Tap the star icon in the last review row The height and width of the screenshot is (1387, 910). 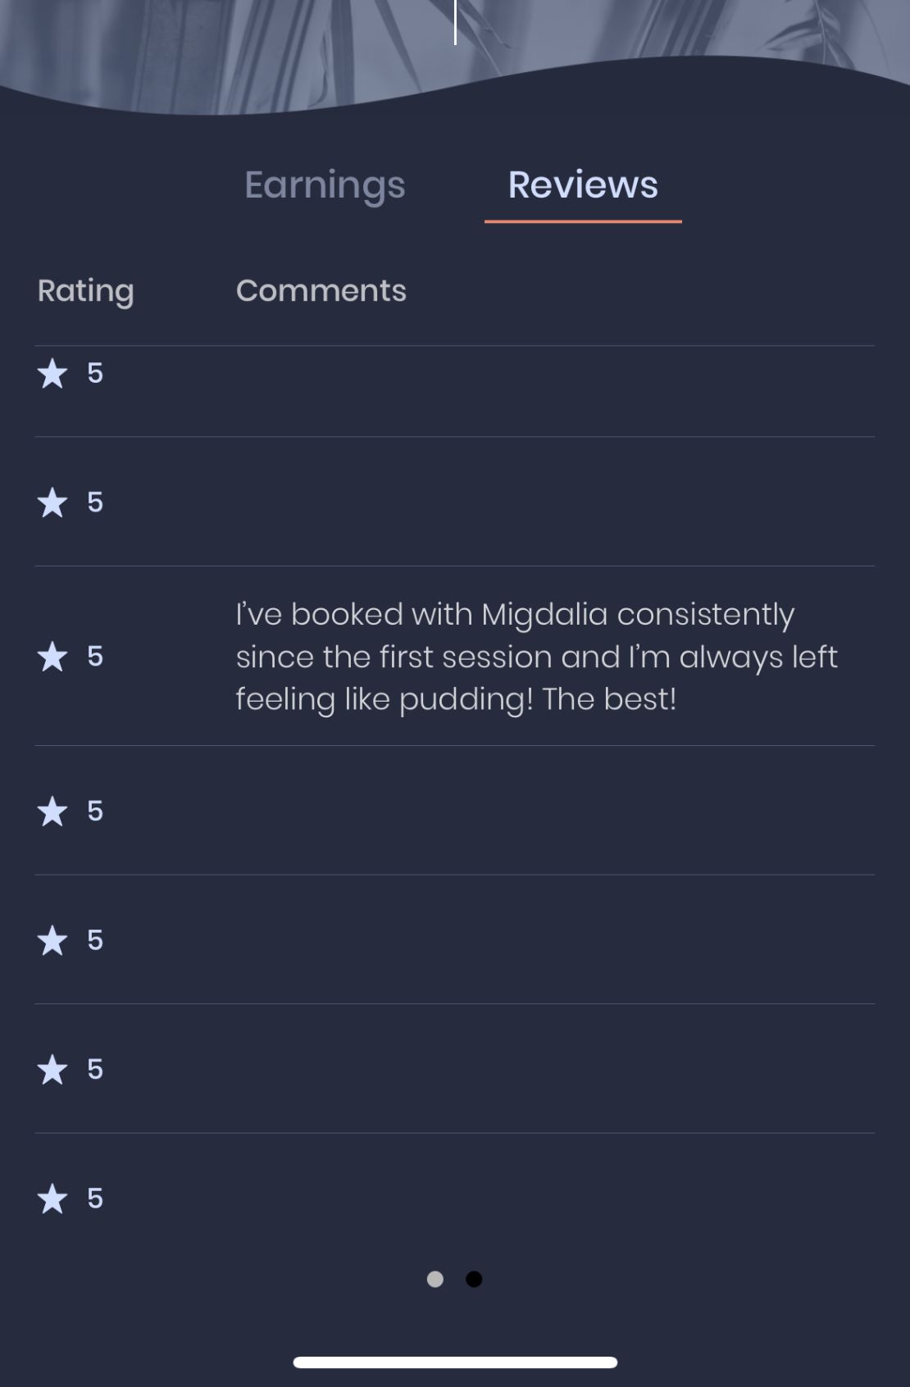52,1198
